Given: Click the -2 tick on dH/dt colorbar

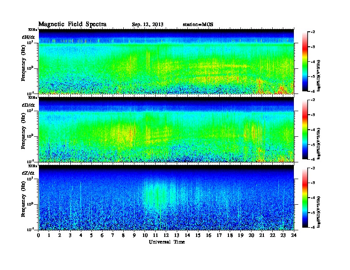Looking at the screenshot, I should point(313,32).
